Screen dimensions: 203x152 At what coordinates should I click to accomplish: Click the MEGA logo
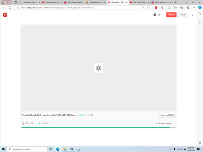click(x=5, y=15)
